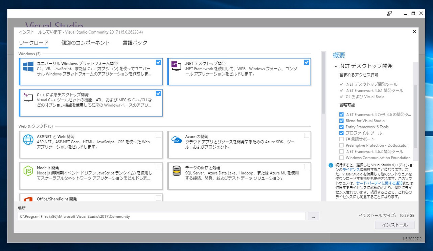Uncheck .NET Framework 4 から 4.6 の開発ツール option

point(341,114)
